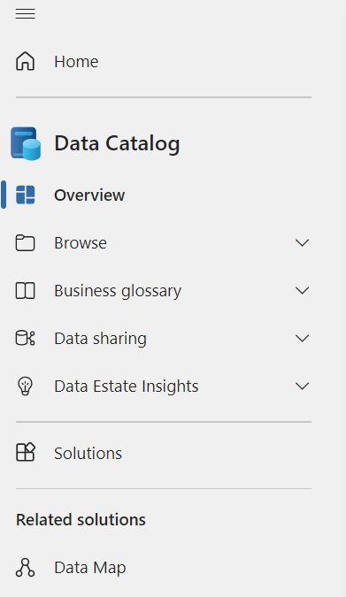Open Data Map under Related solutions

[90, 568]
